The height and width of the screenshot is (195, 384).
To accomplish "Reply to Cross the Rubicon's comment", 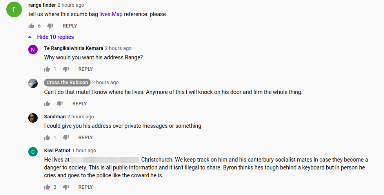I will point(80,104).
